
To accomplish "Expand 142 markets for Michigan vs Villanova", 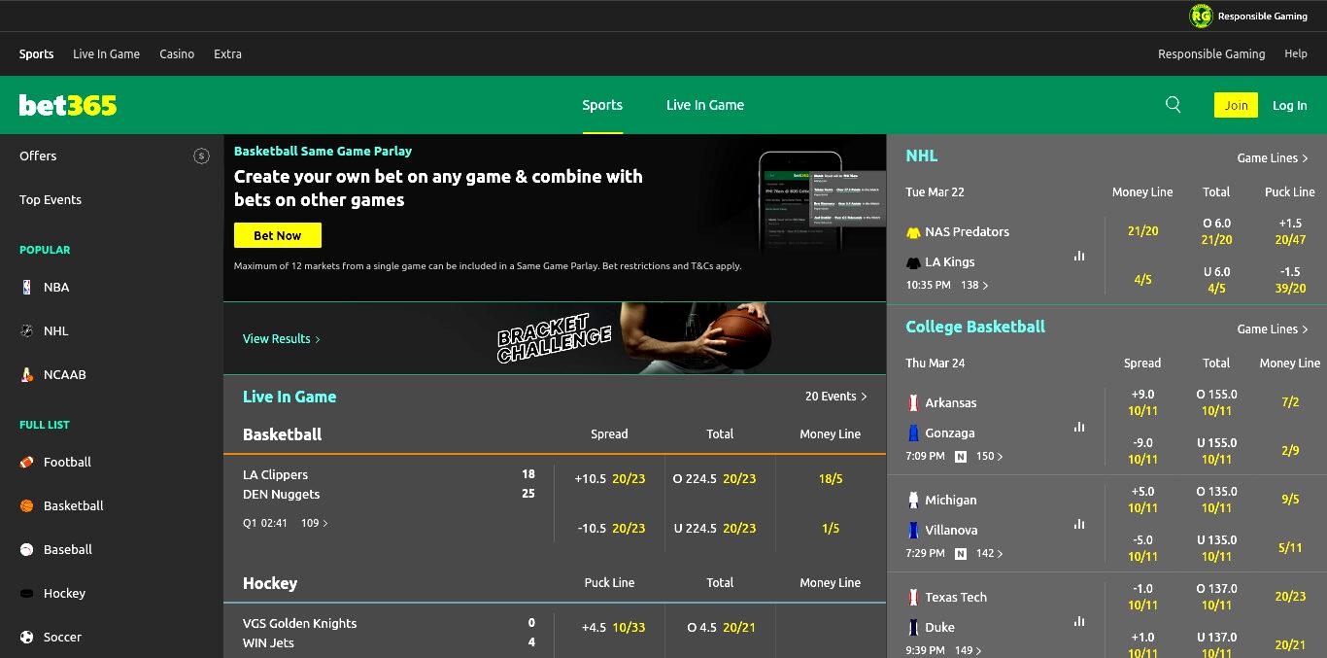I will click(x=990, y=553).
